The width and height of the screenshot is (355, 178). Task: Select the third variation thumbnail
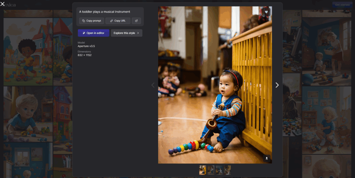(219, 170)
